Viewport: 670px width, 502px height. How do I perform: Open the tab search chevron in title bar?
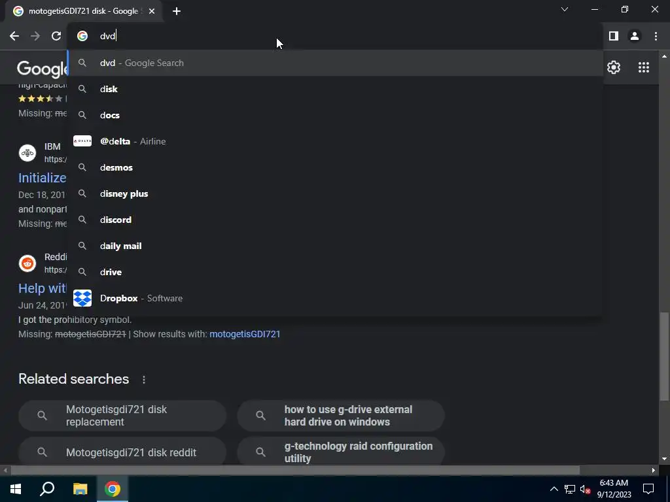[x=565, y=9]
